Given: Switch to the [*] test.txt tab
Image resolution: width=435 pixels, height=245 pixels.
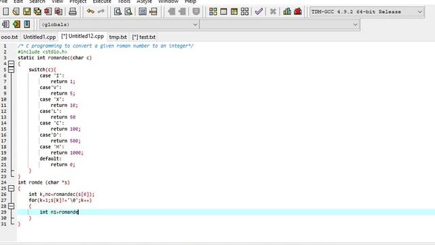Looking at the screenshot, I should (x=143, y=37).
